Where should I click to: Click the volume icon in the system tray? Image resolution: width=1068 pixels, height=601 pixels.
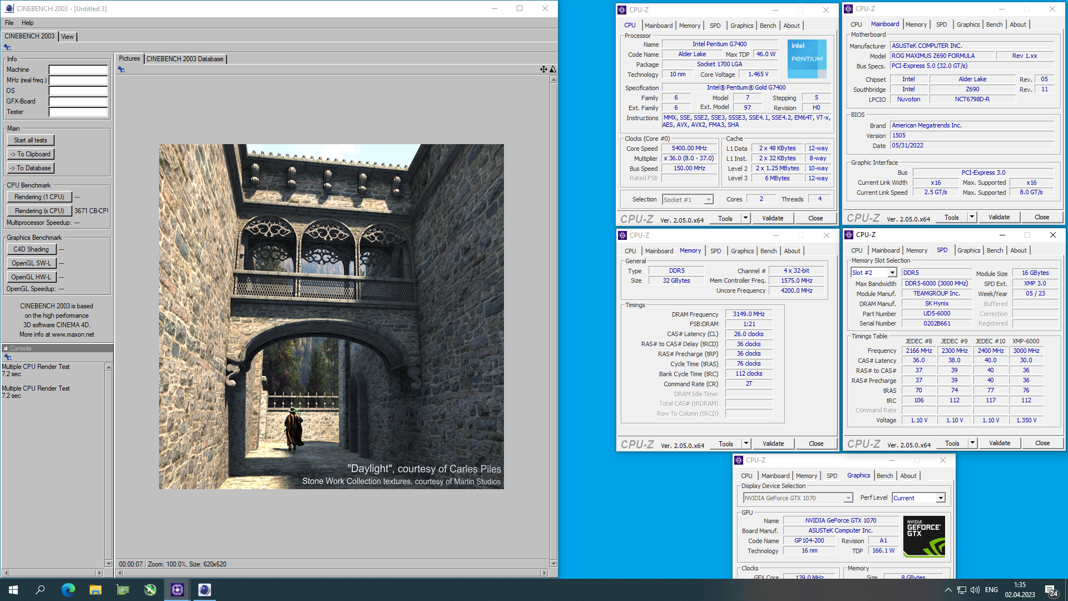click(x=975, y=590)
